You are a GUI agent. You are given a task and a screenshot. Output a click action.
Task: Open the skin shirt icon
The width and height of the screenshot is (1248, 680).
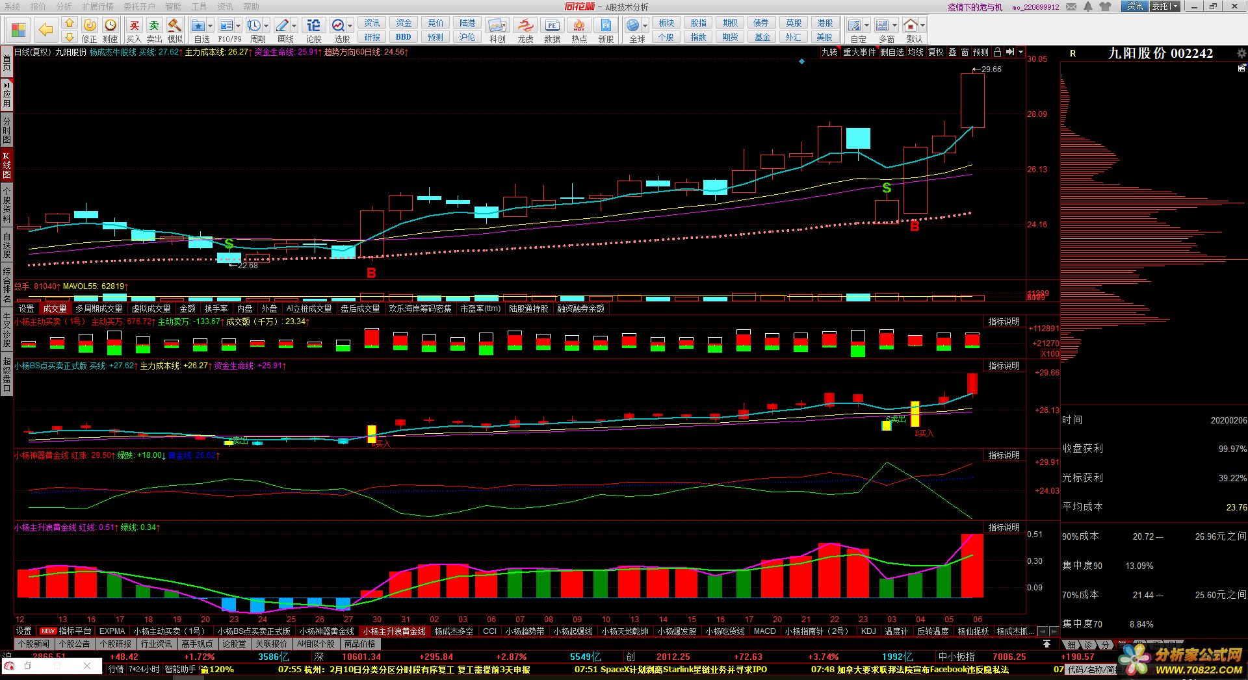pos(1106,6)
